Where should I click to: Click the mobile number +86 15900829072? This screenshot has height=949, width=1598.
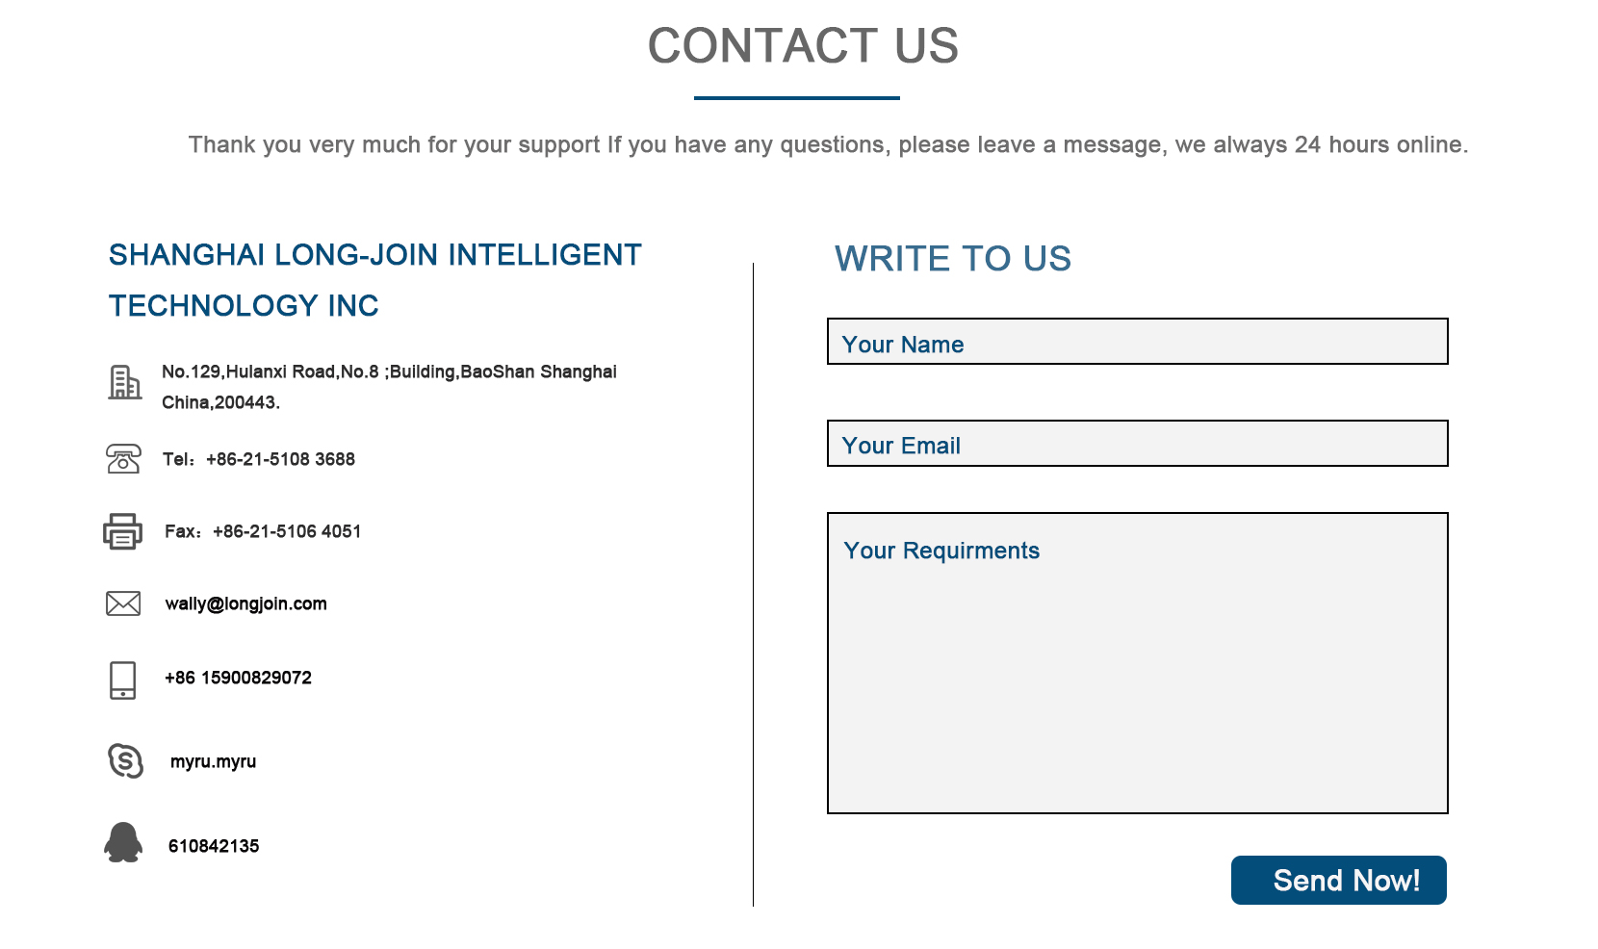[x=238, y=678]
